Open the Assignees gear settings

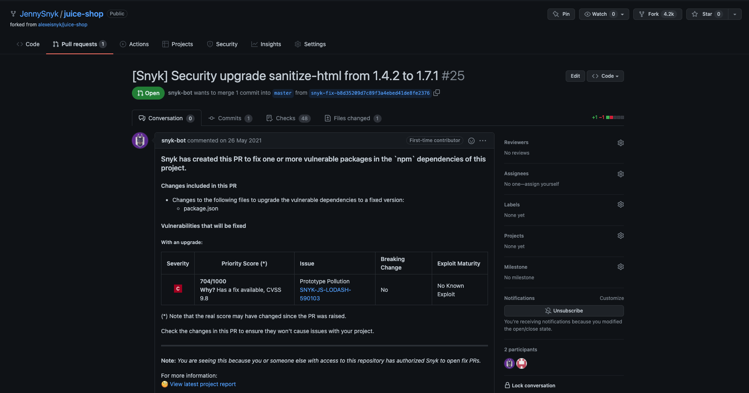point(620,174)
